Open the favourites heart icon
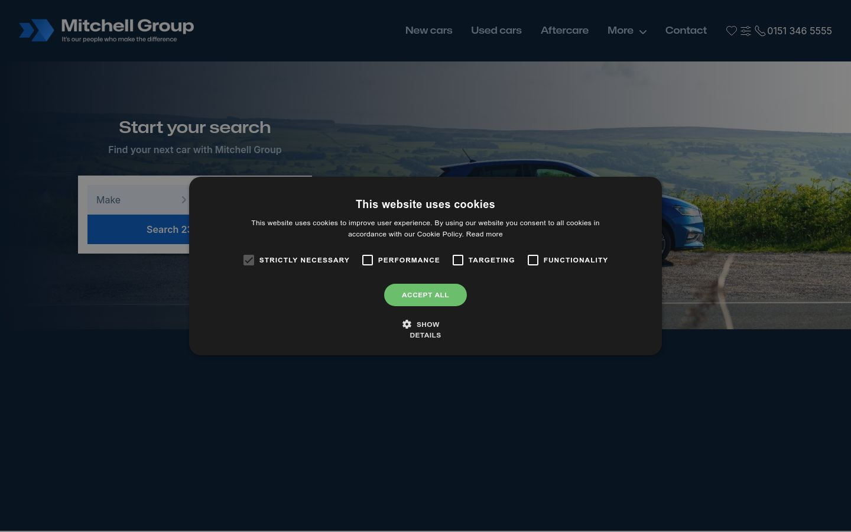 732,31
